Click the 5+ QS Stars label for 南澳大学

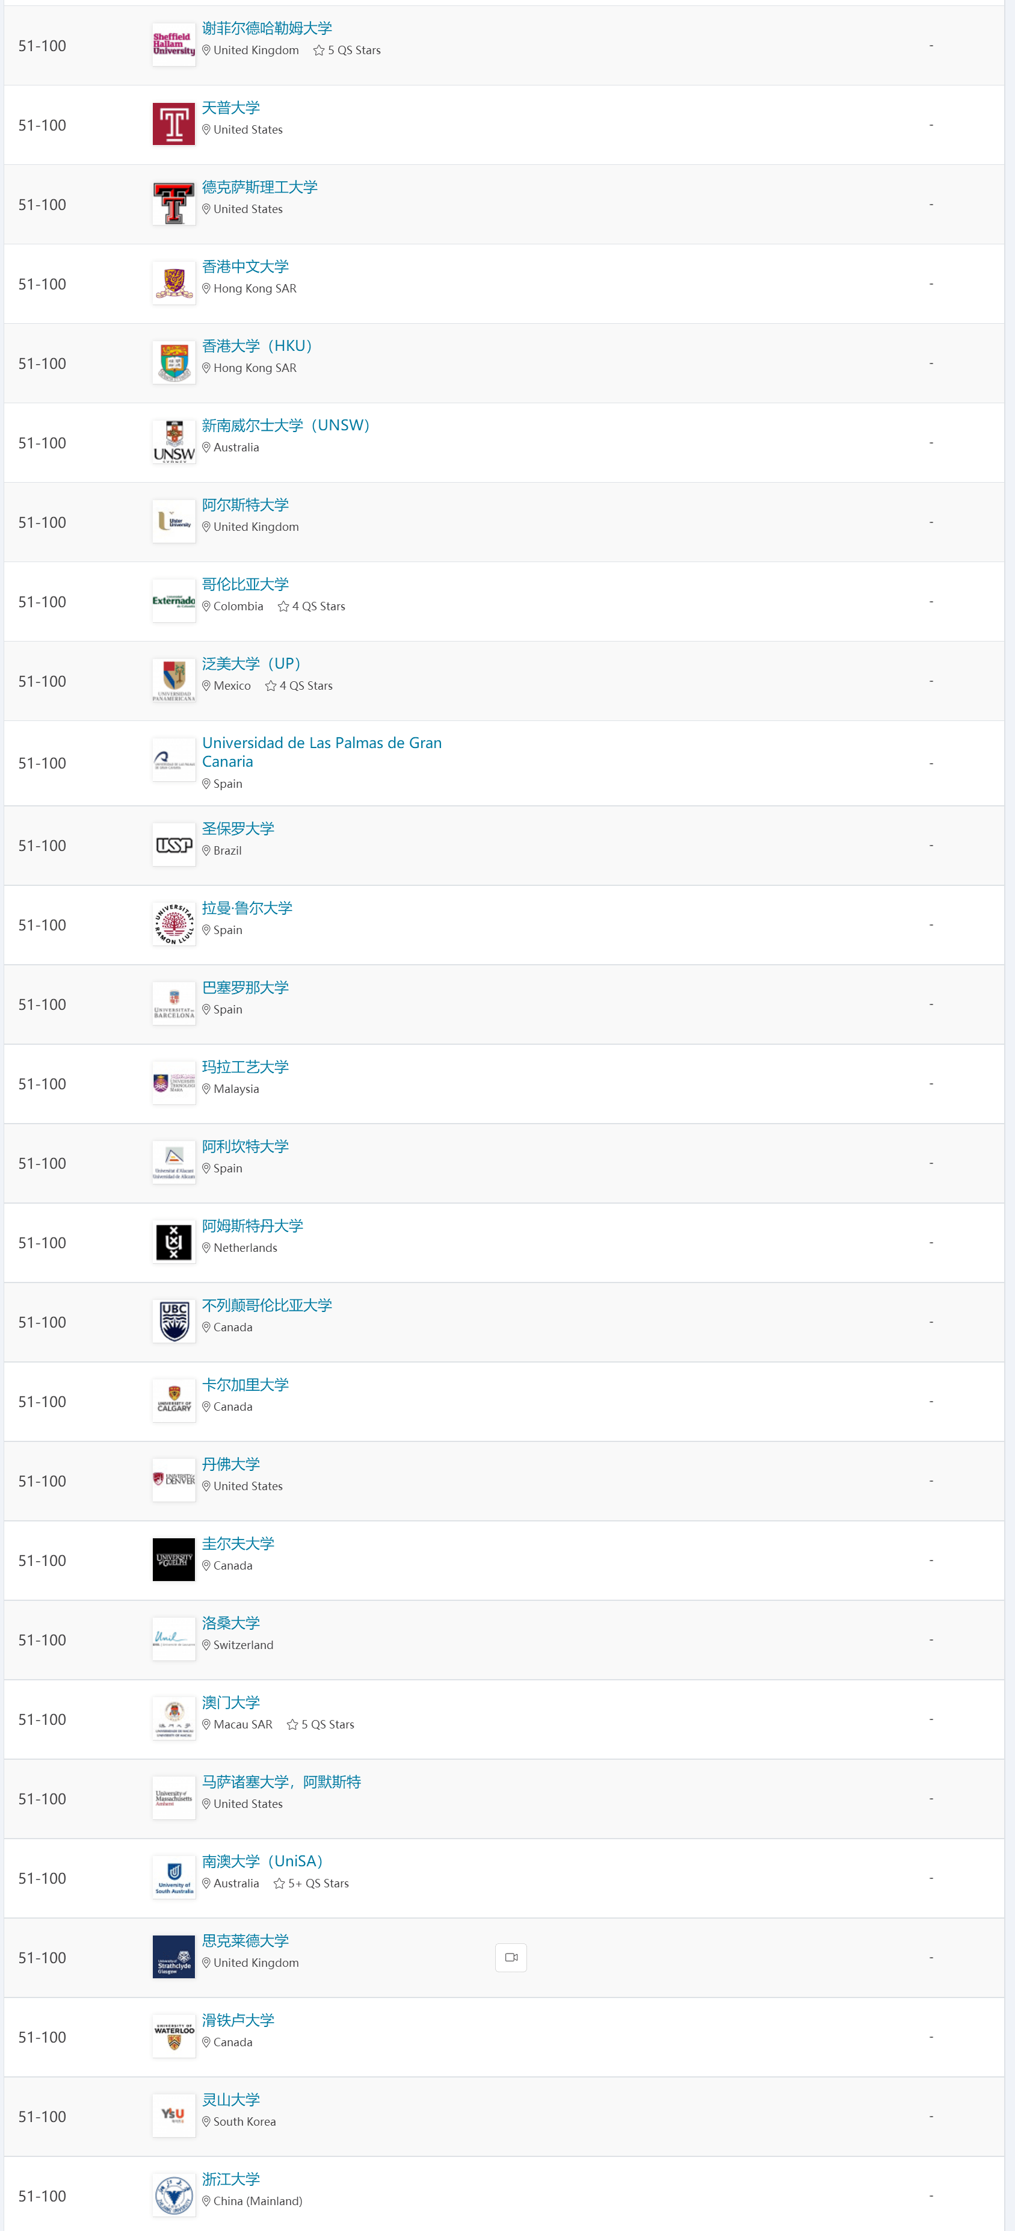click(312, 1883)
